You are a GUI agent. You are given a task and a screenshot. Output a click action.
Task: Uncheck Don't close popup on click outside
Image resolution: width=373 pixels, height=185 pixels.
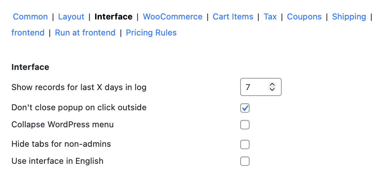click(x=245, y=108)
